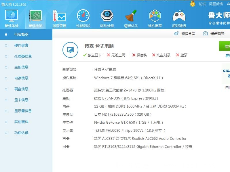Click 技嘉 台式电脑 heading
230x172 pixels.
(99, 46)
